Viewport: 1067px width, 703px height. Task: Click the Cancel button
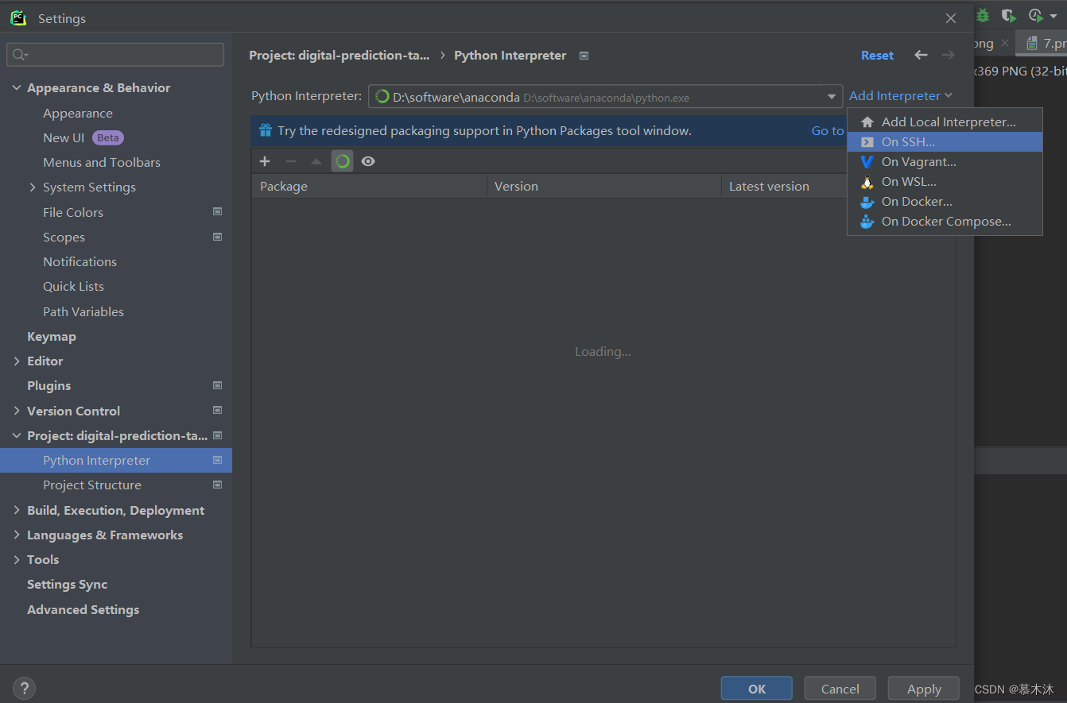840,689
